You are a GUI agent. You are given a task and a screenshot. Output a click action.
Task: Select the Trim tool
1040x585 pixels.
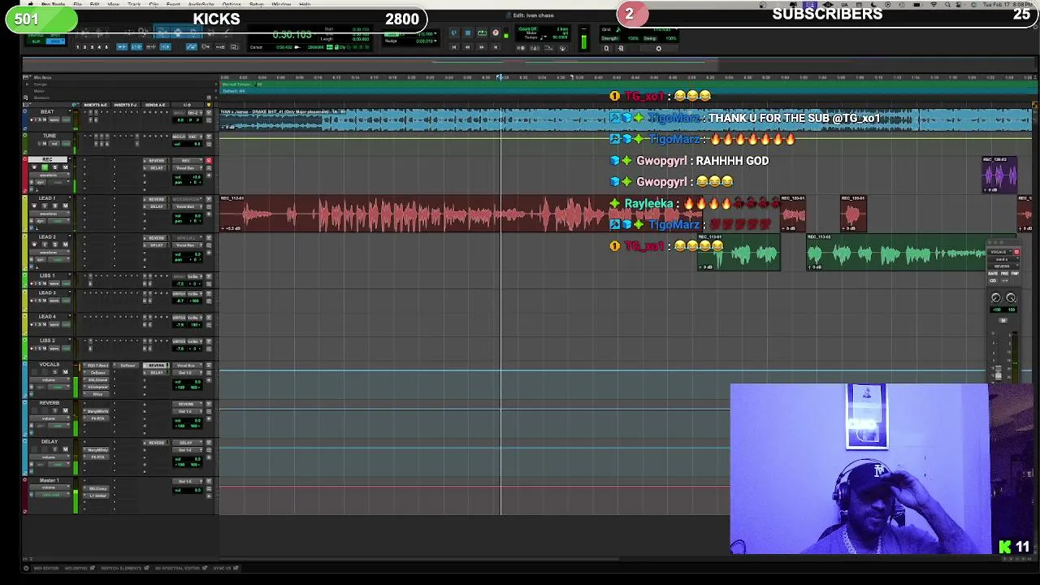[162, 32]
